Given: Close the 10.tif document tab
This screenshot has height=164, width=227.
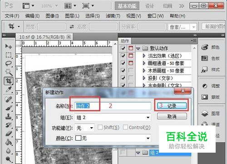Looking at the screenshot, I should pos(69,37).
